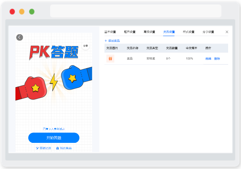Viewport: 241px width, 169px height.
Task: Click the 奖品名称 column header
Action: point(132,48)
